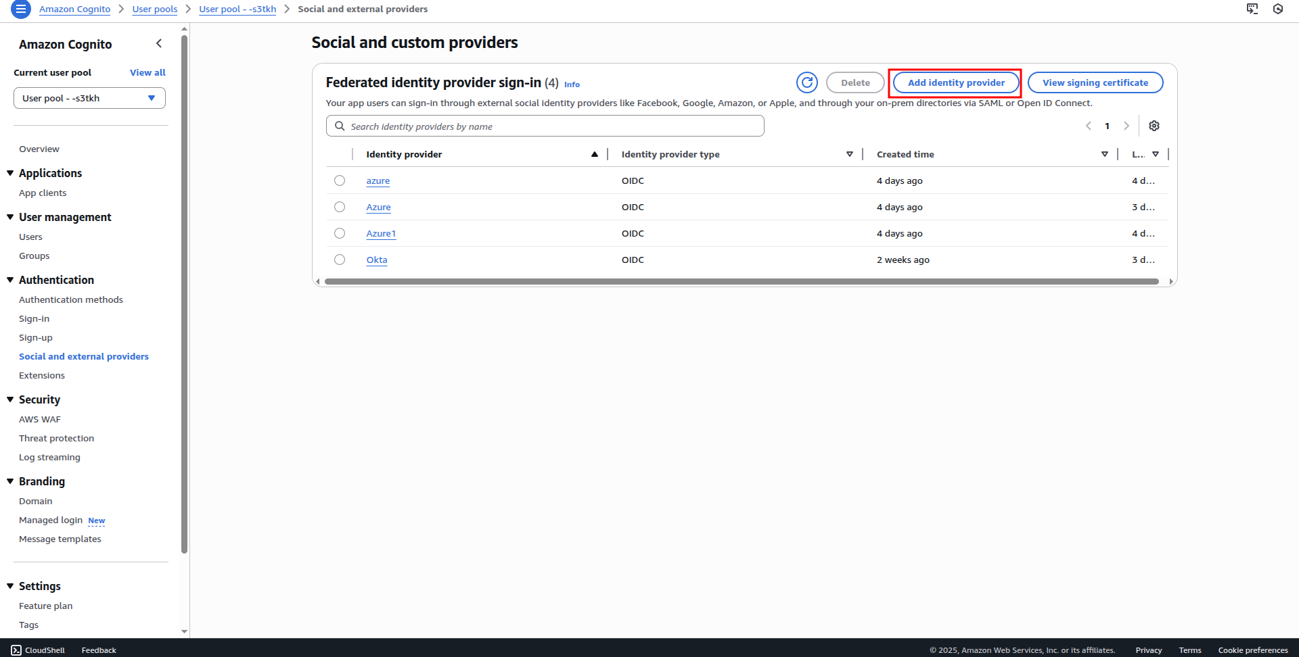This screenshot has height=657, width=1299.
Task: Open the Azure1 provider link
Action: (x=381, y=233)
